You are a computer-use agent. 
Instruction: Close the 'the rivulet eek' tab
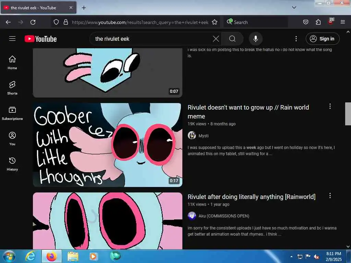[x=71, y=8]
